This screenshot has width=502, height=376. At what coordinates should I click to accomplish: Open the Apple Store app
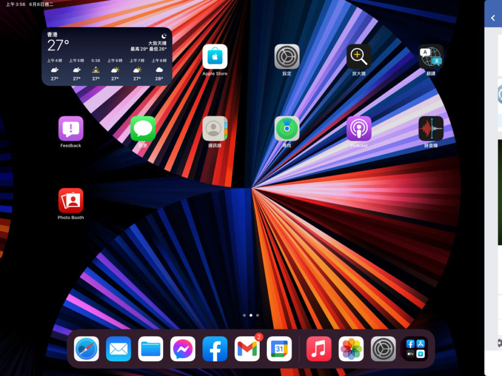click(x=215, y=57)
